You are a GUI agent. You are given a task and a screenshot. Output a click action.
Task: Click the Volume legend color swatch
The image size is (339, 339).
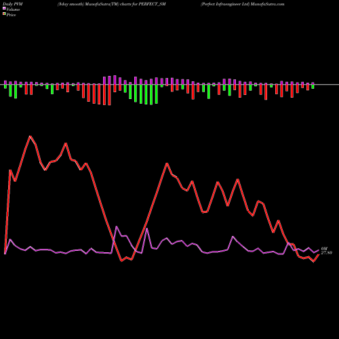(4, 8)
